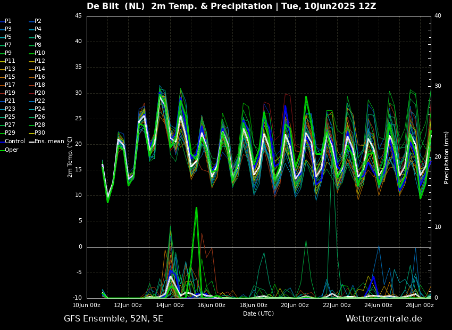452x330 pixels.
Task: Click the GFS Ensemble, 52N, 5E caption
Action: (113, 319)
